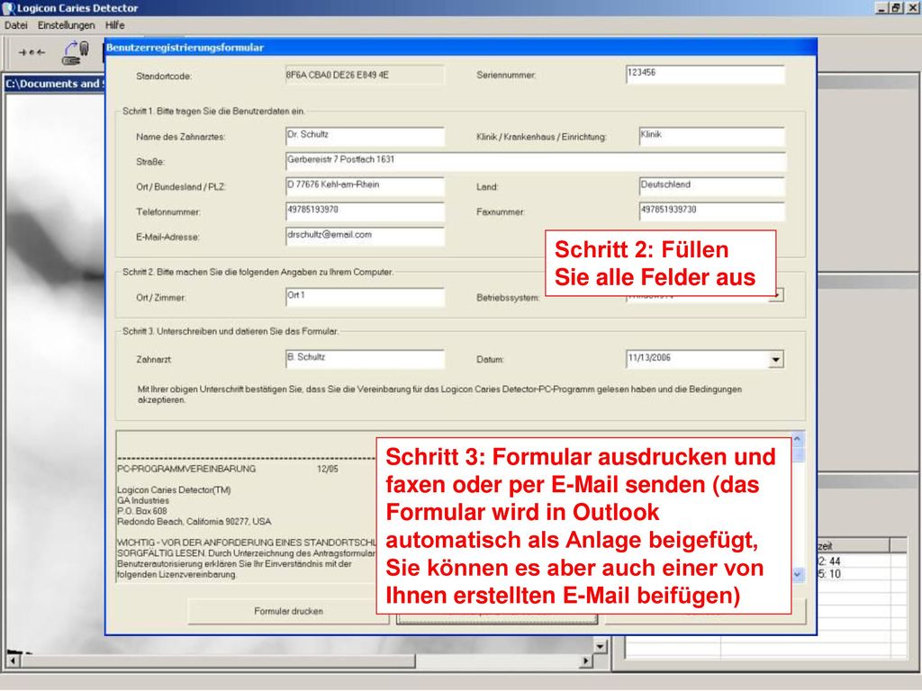Click the 'Logicon Caries Detector(TM)' line
This screenshot has height=691, width=922.
[174, 490]
